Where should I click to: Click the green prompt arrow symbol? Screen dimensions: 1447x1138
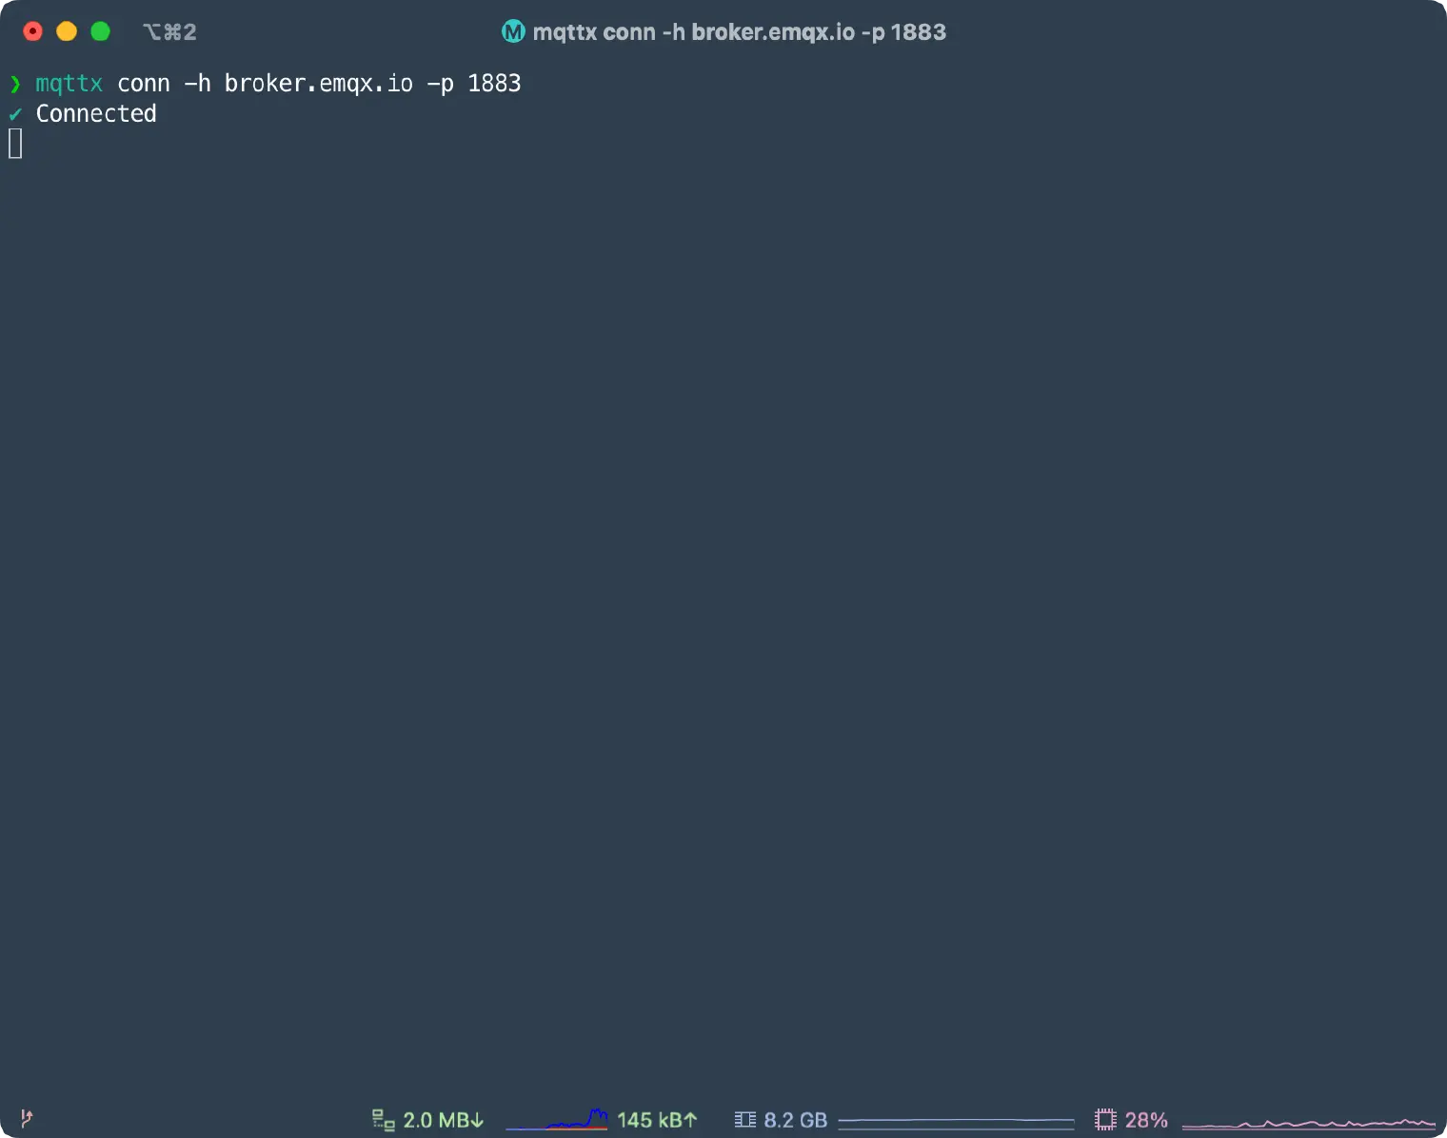coord(15,84)
